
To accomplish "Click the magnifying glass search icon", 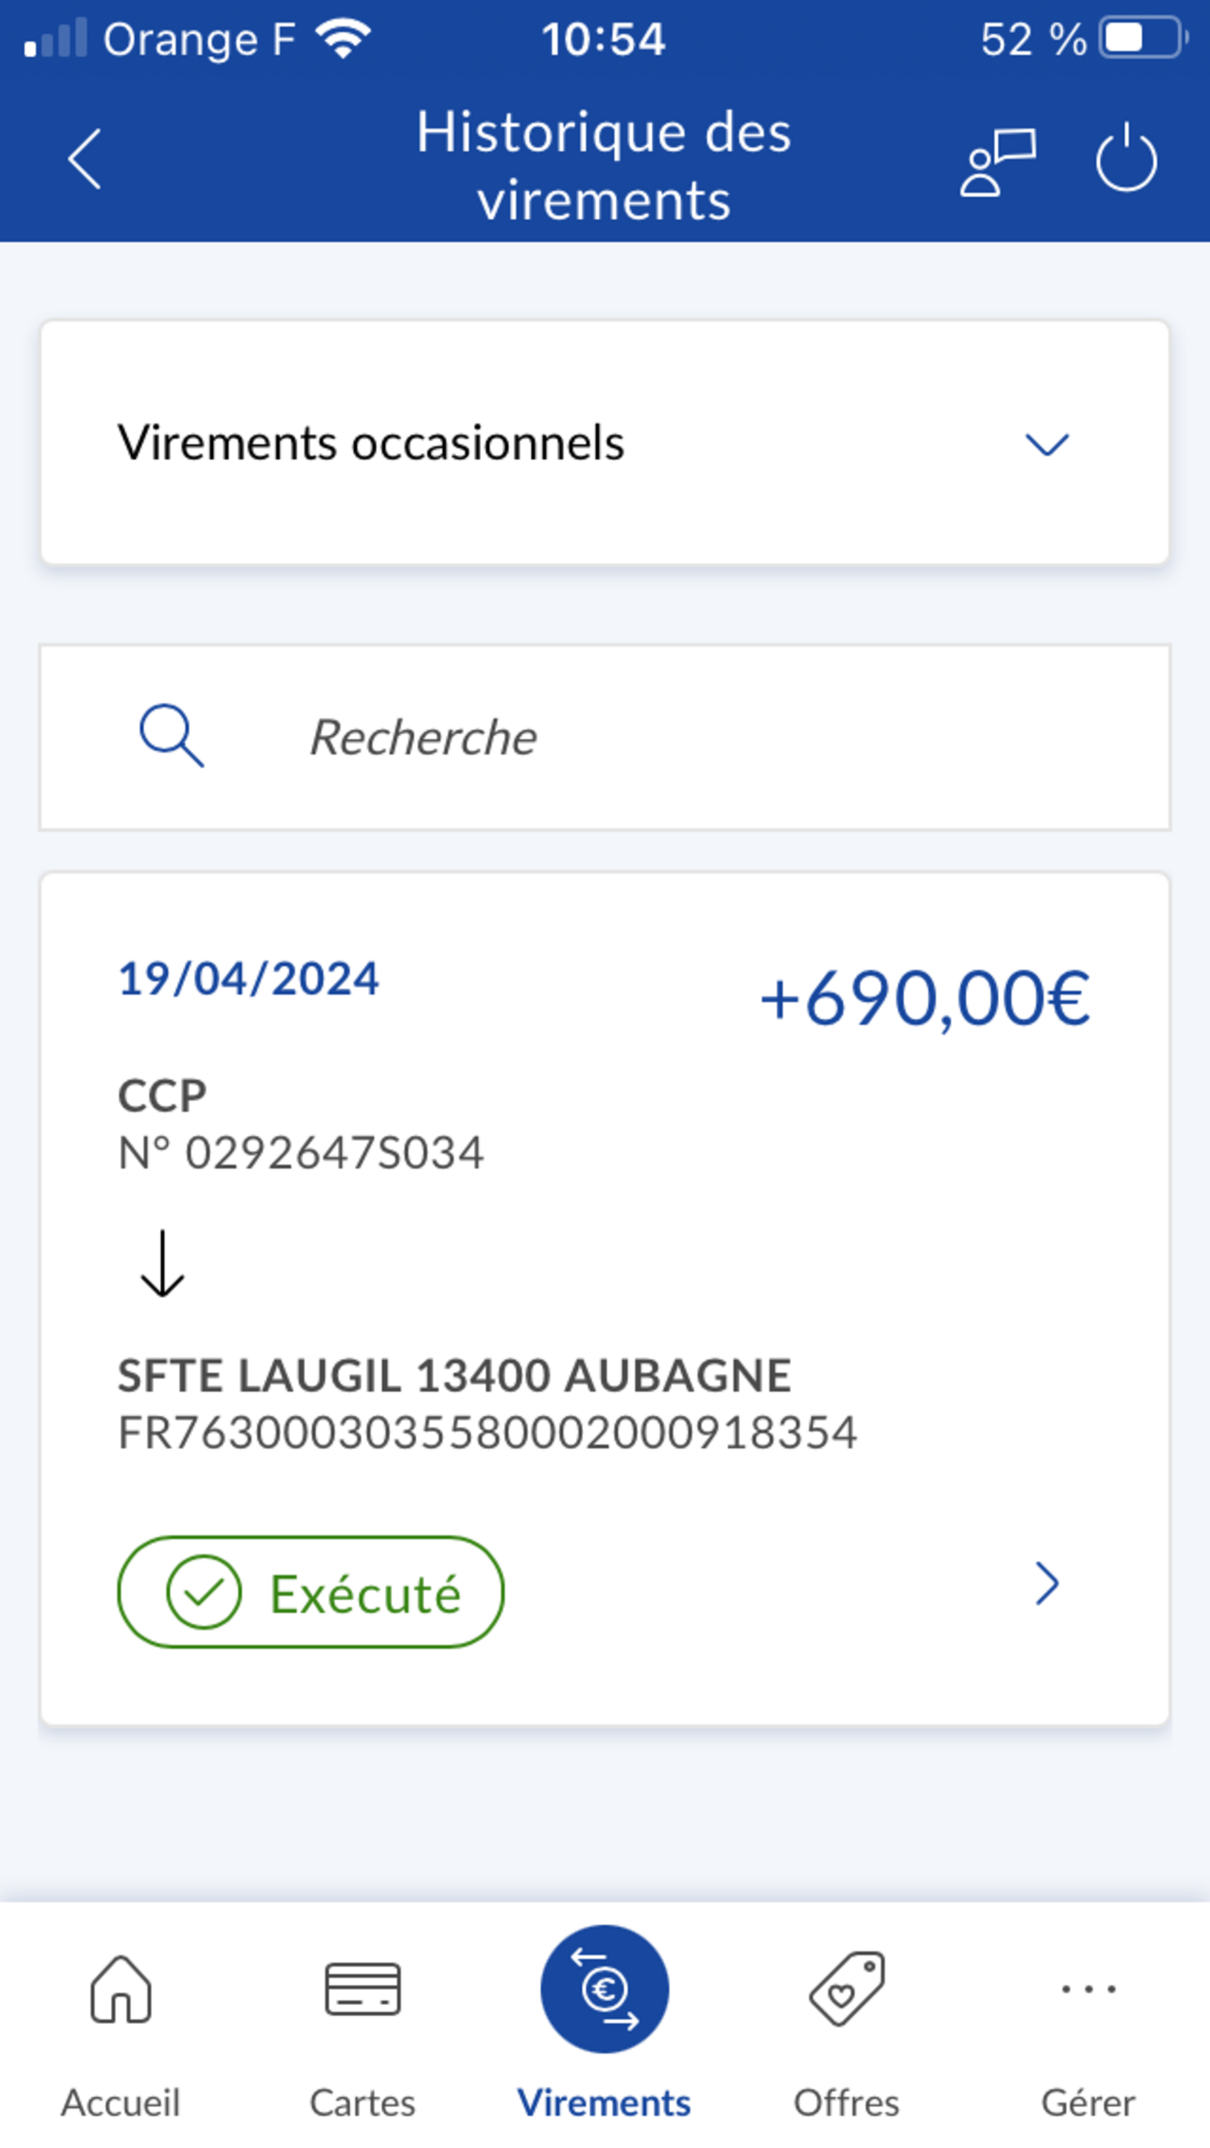I will pos(171,735).
